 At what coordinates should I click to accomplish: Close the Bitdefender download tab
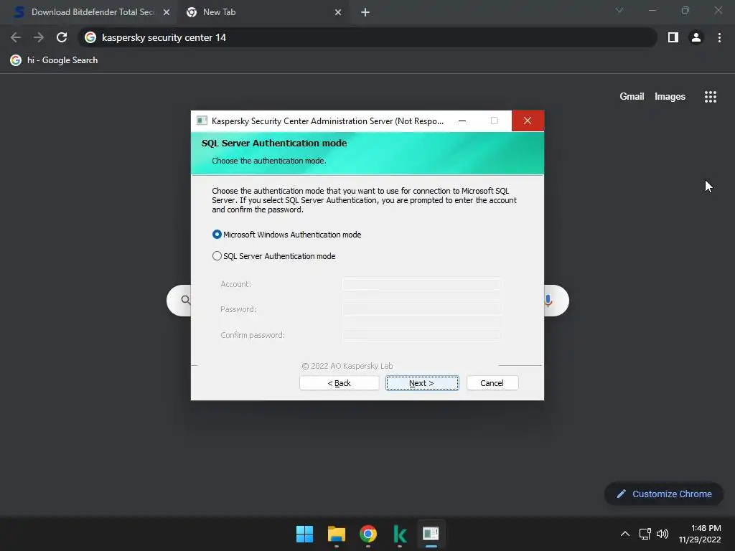(167, 12)
